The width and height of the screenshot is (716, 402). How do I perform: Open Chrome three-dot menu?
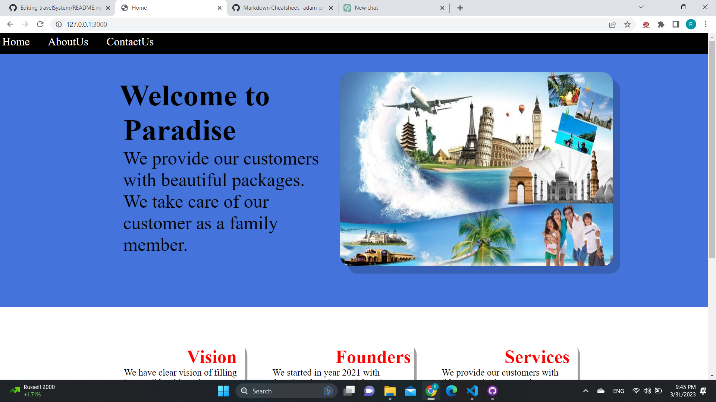click(x=706, y=24)
